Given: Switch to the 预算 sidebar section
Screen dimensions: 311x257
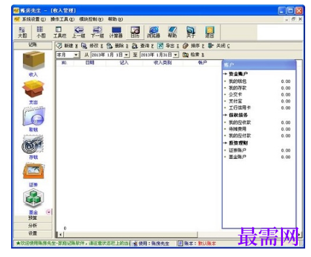Looking at the screenshot, I should [33, 218].
